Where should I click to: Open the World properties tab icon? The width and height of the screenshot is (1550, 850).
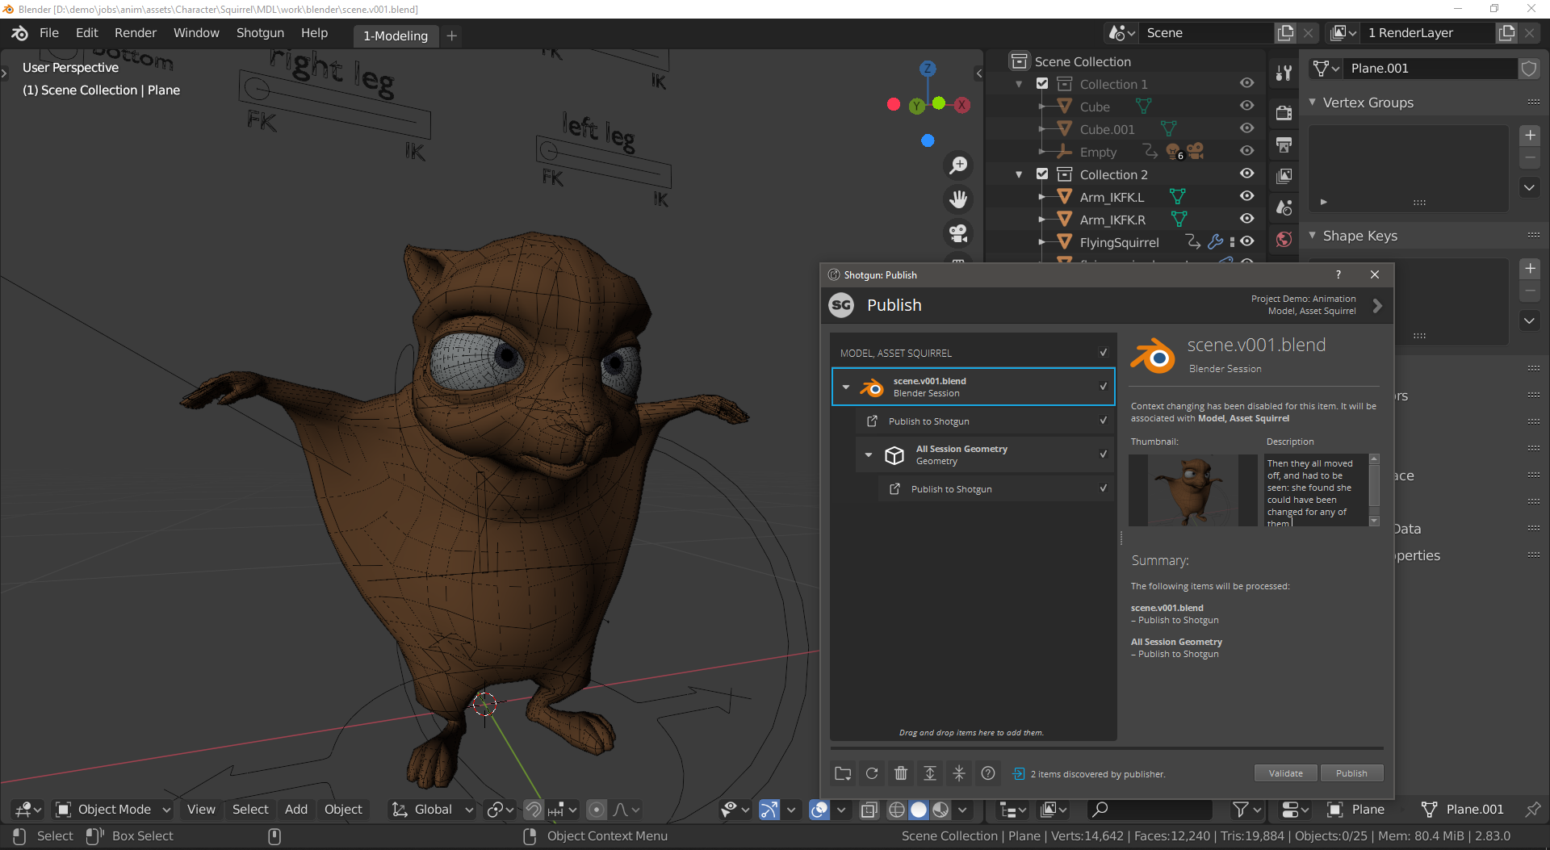[1284, 239]
